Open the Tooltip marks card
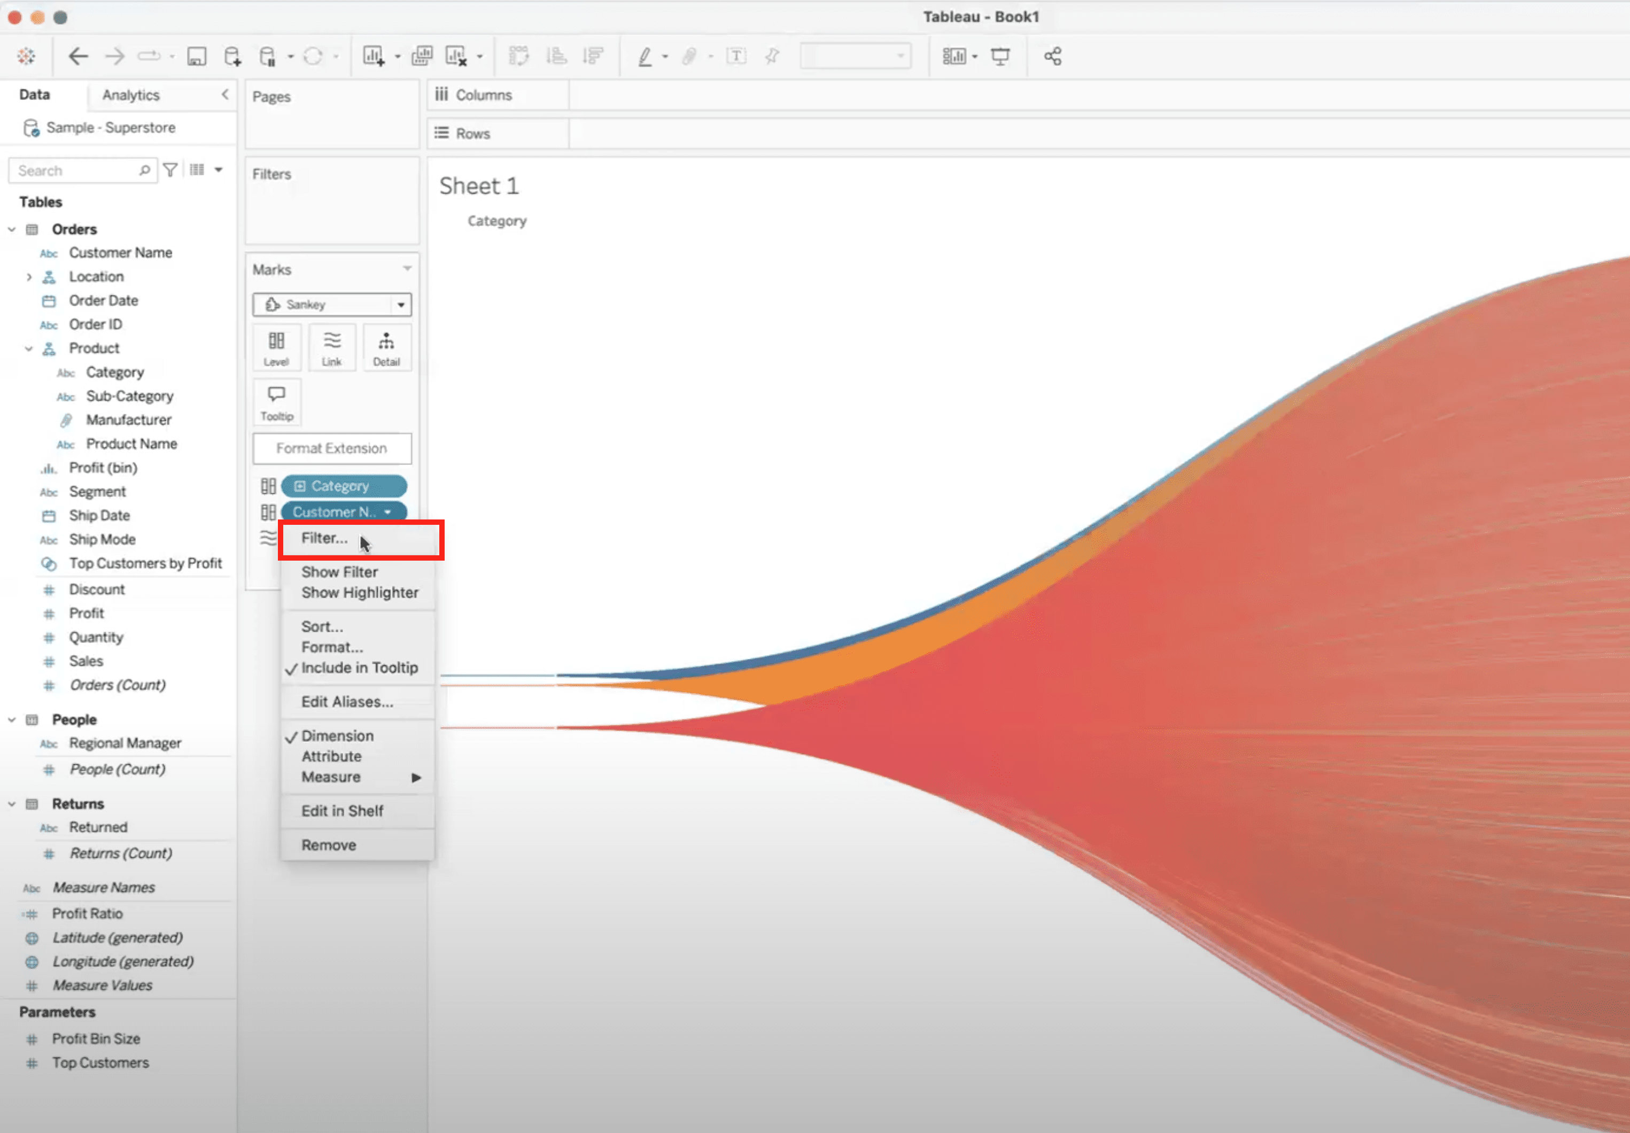The height and width of the screenshot is (1133, 1630). (x=276, y=401)
